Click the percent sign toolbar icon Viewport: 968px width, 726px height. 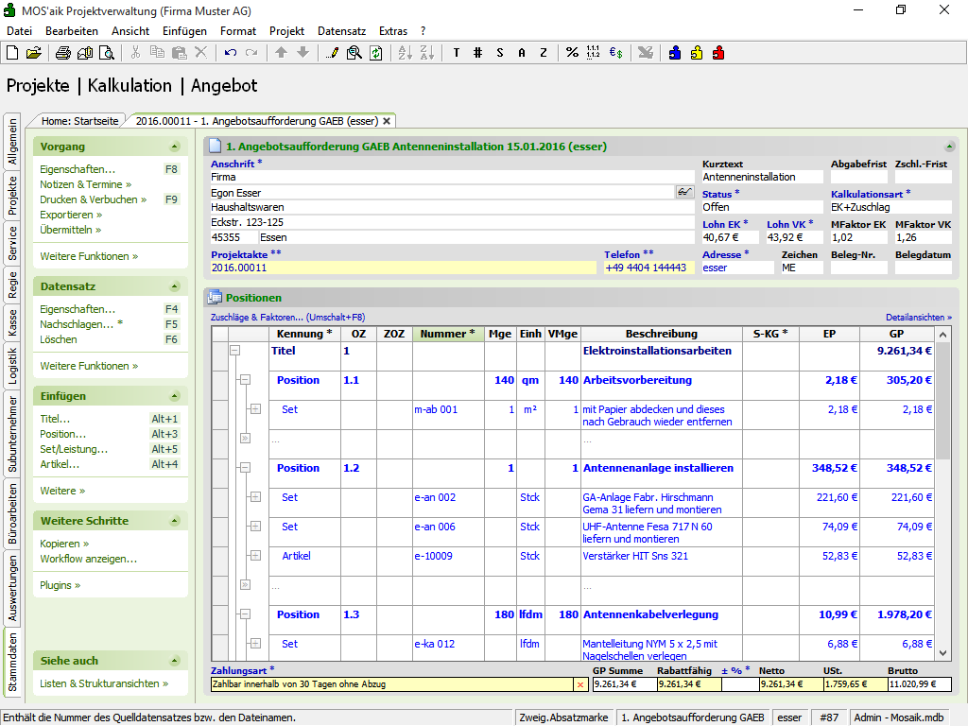pos(572,53)
